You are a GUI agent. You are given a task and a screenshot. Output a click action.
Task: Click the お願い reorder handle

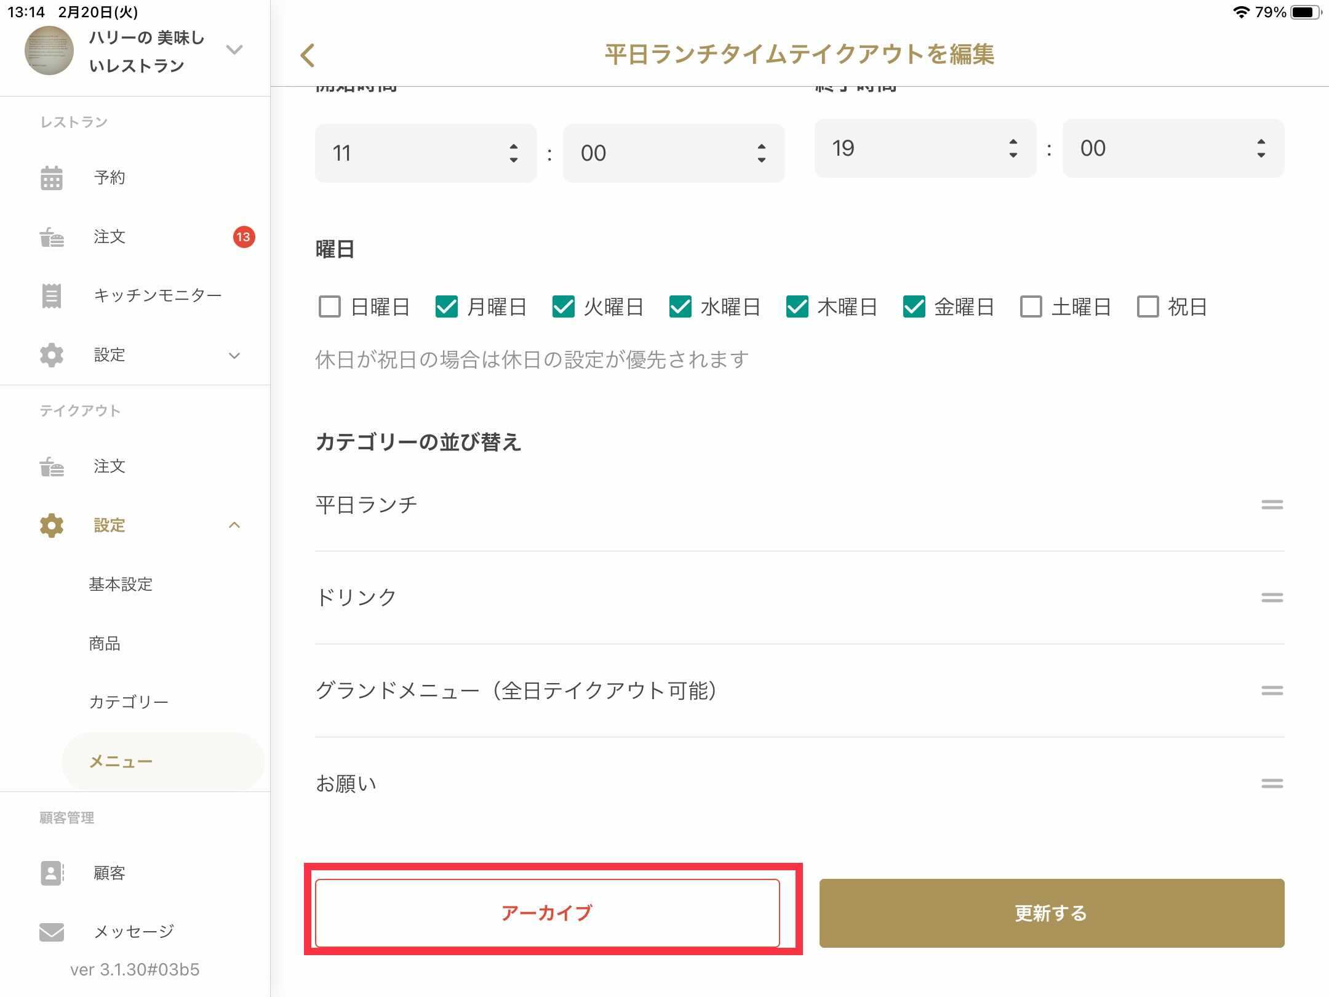pos(1272,783)
